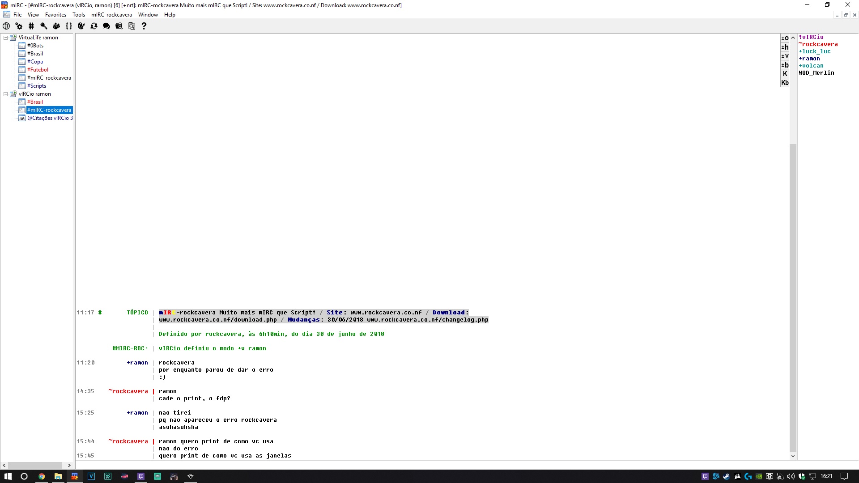
Task: Select VirtuaLife ramon server entry
Action: pos(38,38)
